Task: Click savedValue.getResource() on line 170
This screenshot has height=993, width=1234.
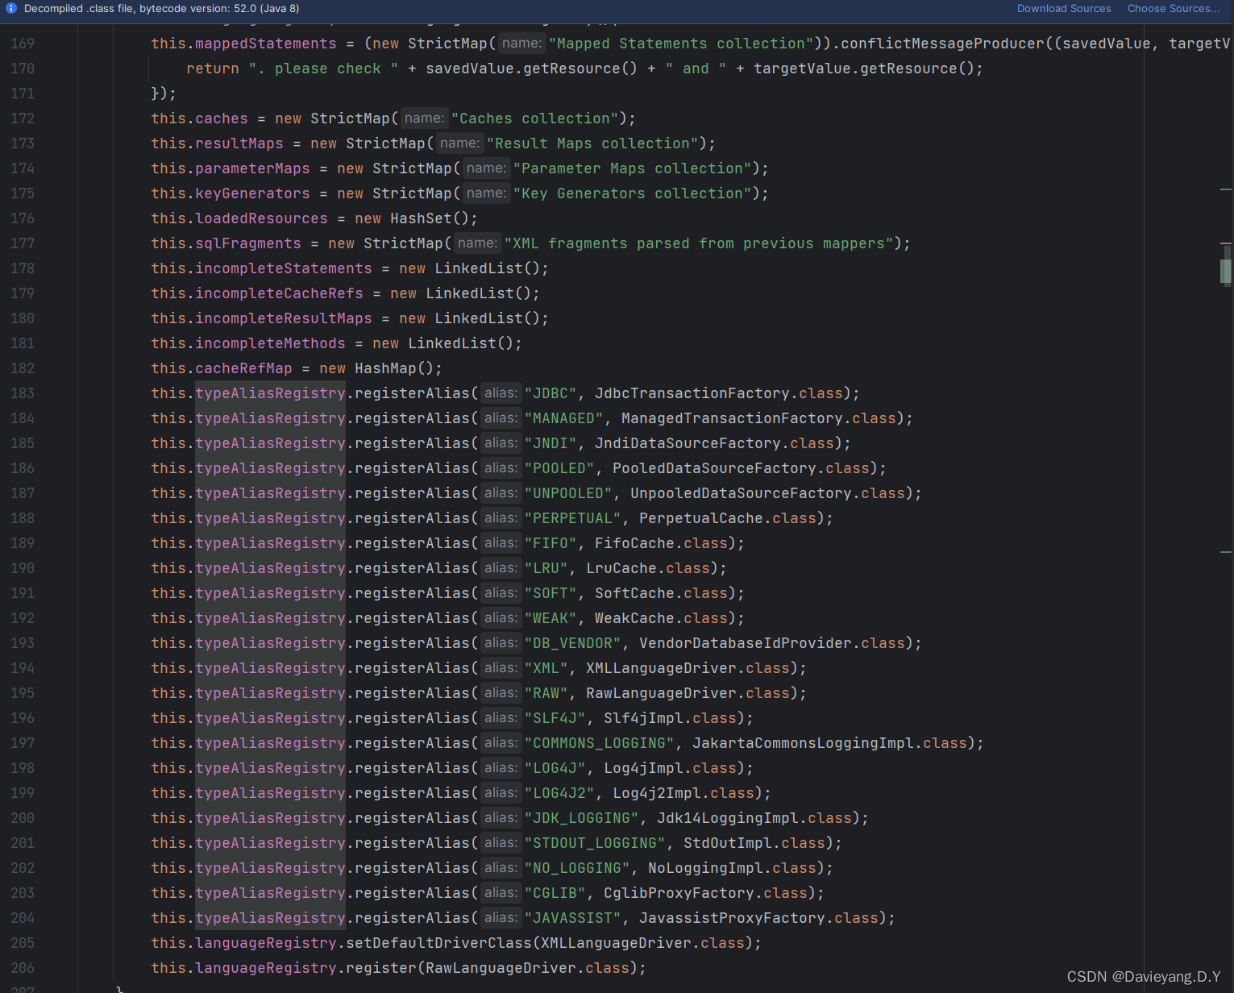Action: pos(532,69)
